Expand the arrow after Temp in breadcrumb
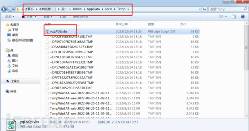The image size is (249, 131). click(x=128, y=9)
